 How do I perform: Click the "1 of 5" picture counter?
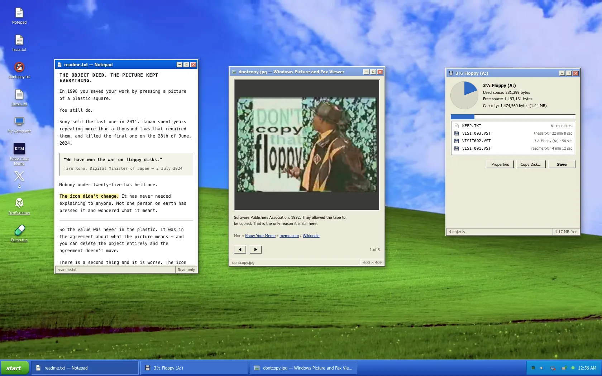coord(375,250)
